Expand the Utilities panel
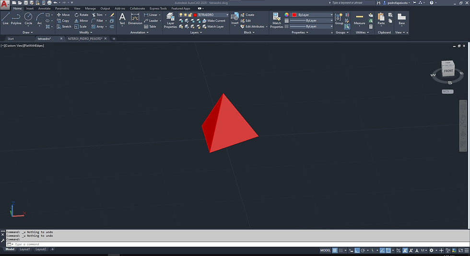 (362, 33)
